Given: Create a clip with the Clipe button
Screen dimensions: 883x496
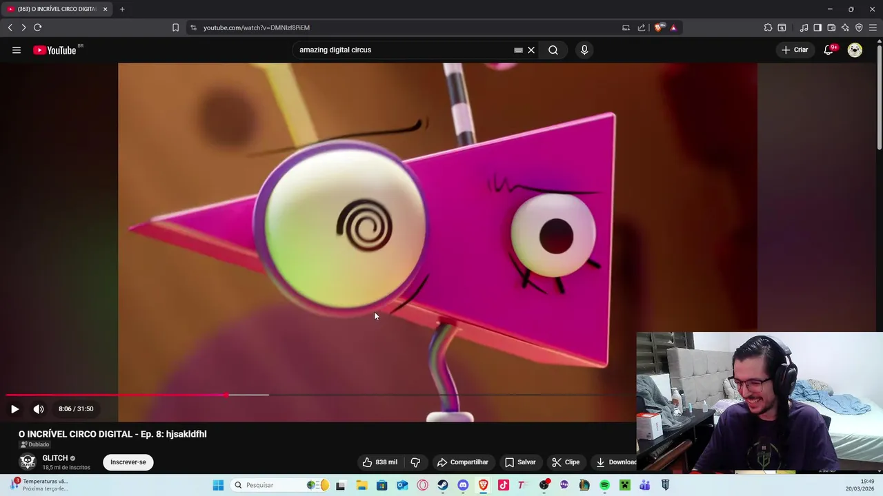Looking at the screenshot, I should (x=566, y=462).
